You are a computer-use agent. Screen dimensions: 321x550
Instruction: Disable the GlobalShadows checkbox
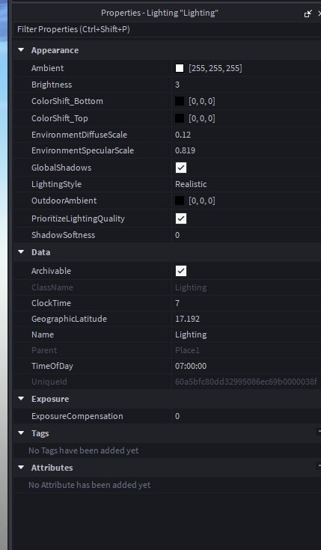coord(181,168)
